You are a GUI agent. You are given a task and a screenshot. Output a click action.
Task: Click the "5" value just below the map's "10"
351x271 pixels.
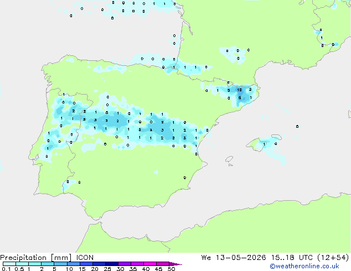pyautogui.click(x=240, y=98)
